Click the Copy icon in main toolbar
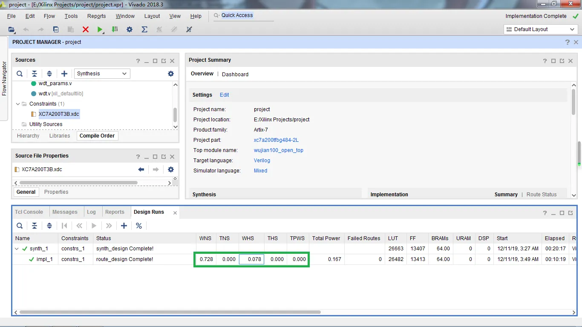582x327 pixels. click(56, 29)
